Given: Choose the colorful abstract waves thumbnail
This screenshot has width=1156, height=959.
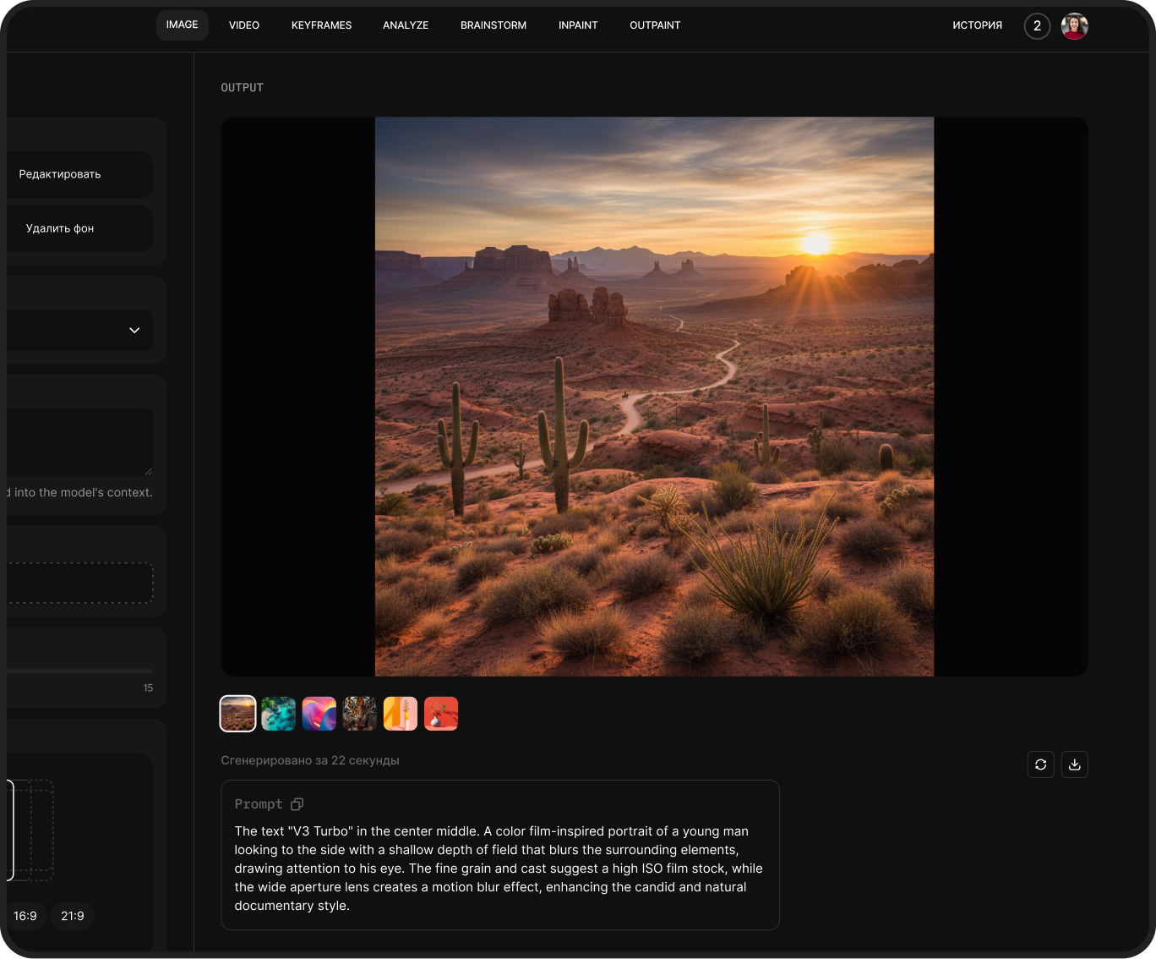Looking at the screenshot, I should pyautogui.click(x=319, y=714).
